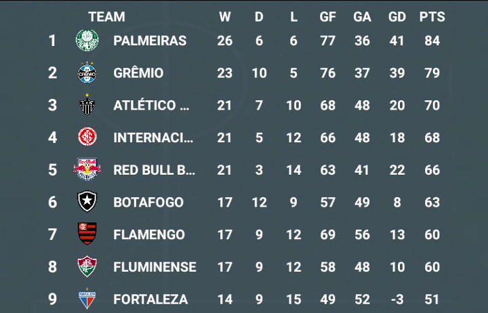Click the Fortaleza club badge
The image size is (488, 313).
click(x=87, y=298)
